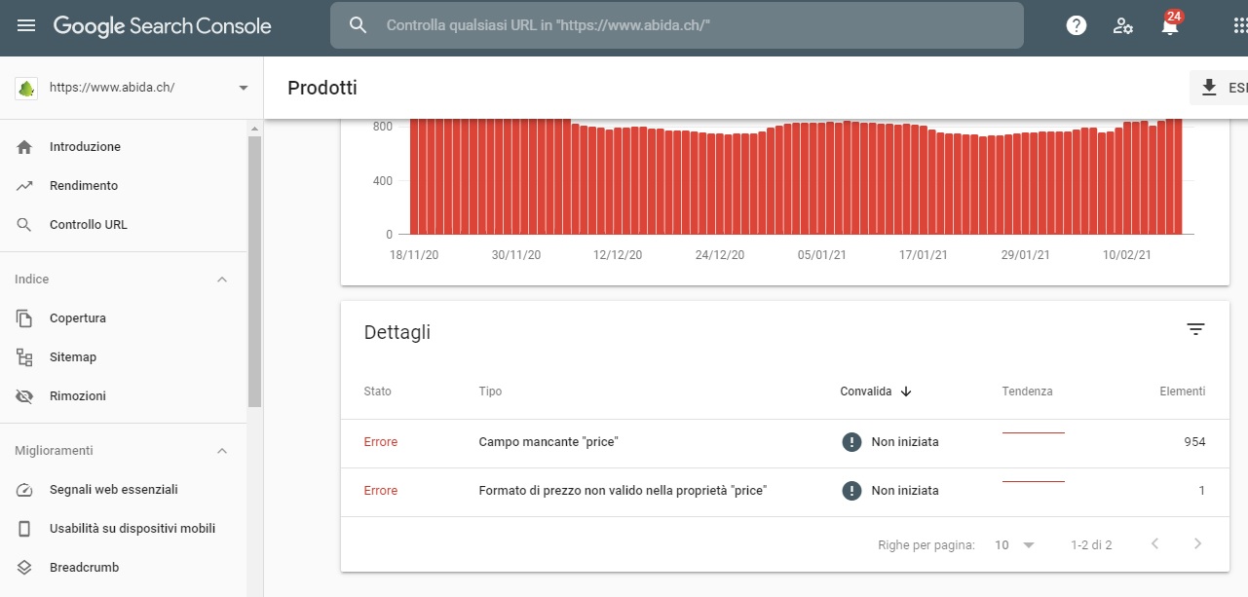Open Usabilità su dispositivi mobili
This screenshot has width=1248, height=597.
132,529
